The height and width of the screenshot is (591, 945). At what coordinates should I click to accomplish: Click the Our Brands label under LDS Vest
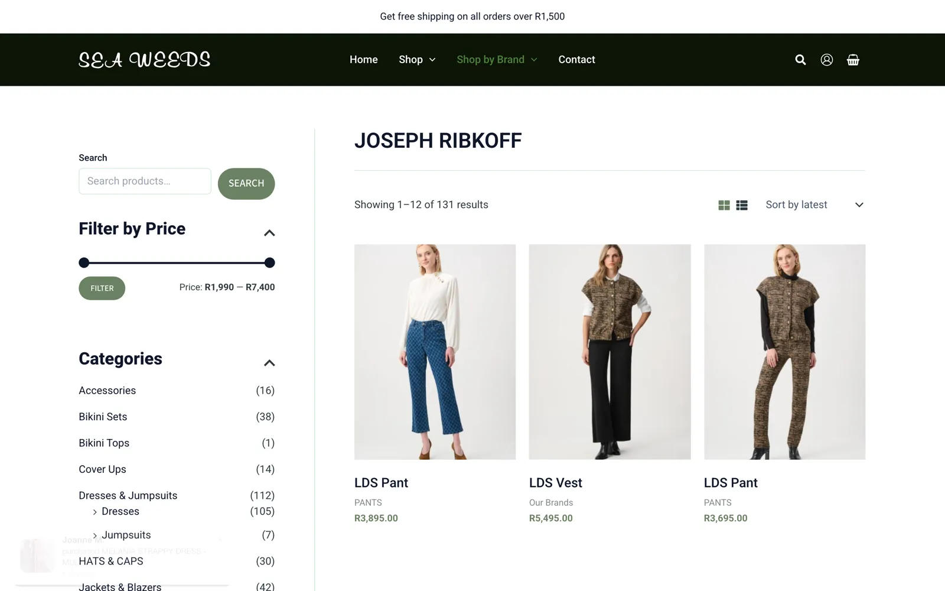point(551,503)
